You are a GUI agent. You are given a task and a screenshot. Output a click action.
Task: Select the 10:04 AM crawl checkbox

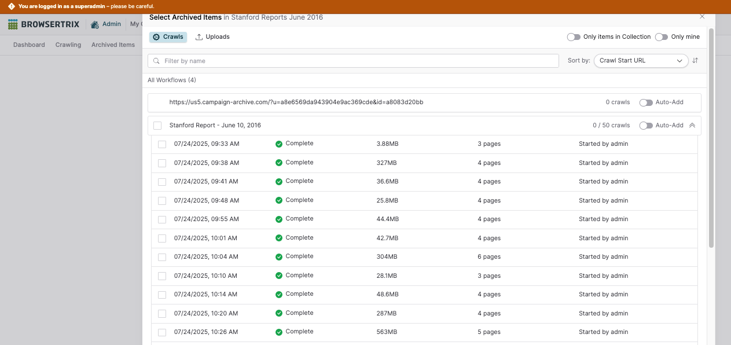click(162, 257)
